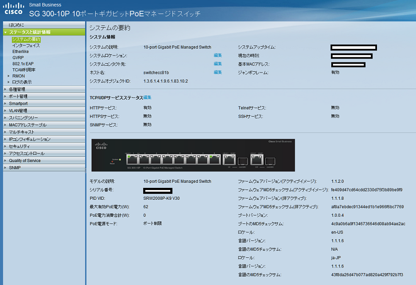Screen dimensions: 416x285
Task: Click the max PoE power value 62
Action: 146,207
